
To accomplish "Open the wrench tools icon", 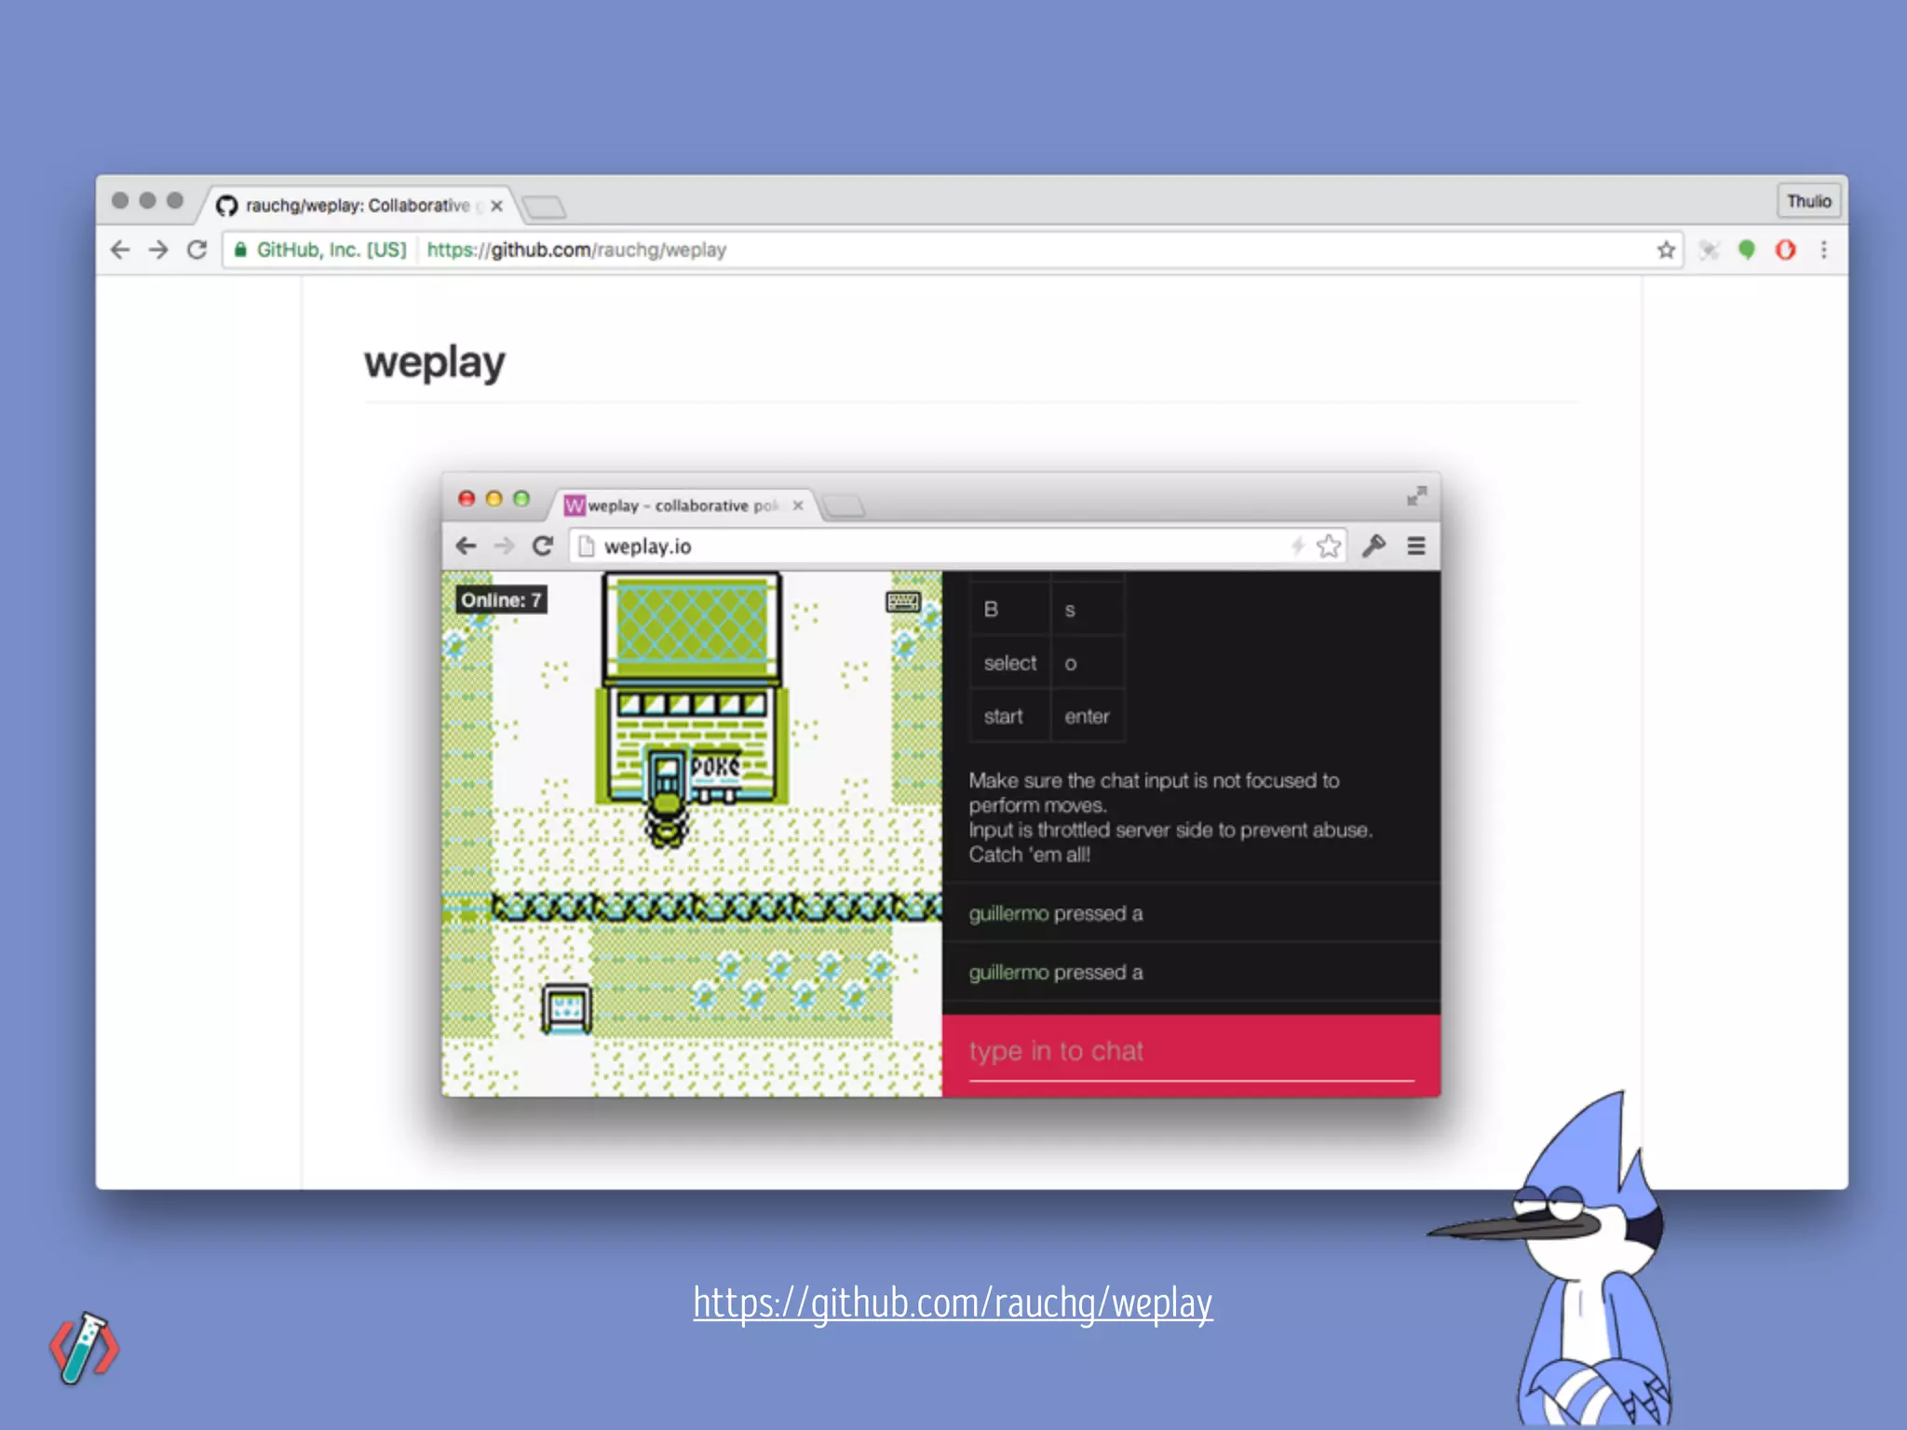I will click(x=1374, y=546).
